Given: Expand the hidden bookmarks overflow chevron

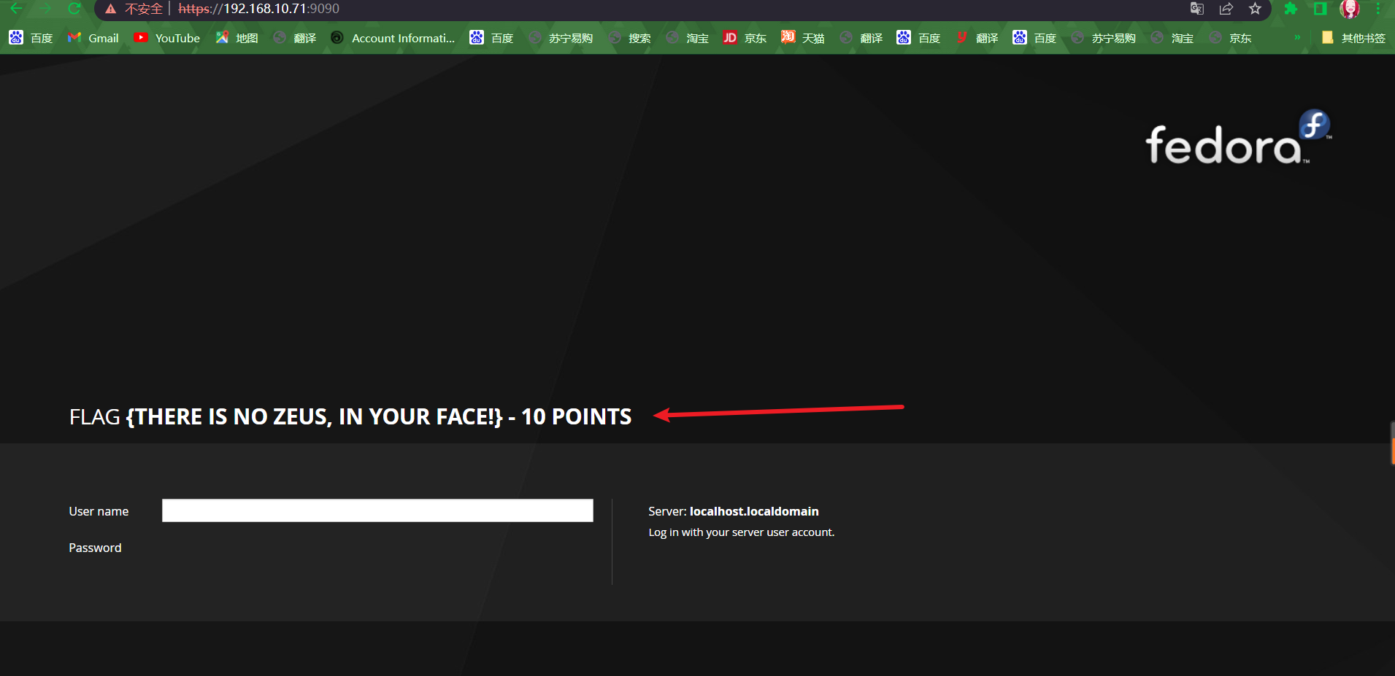Looking at the screenshot, I should point(1297,37).
